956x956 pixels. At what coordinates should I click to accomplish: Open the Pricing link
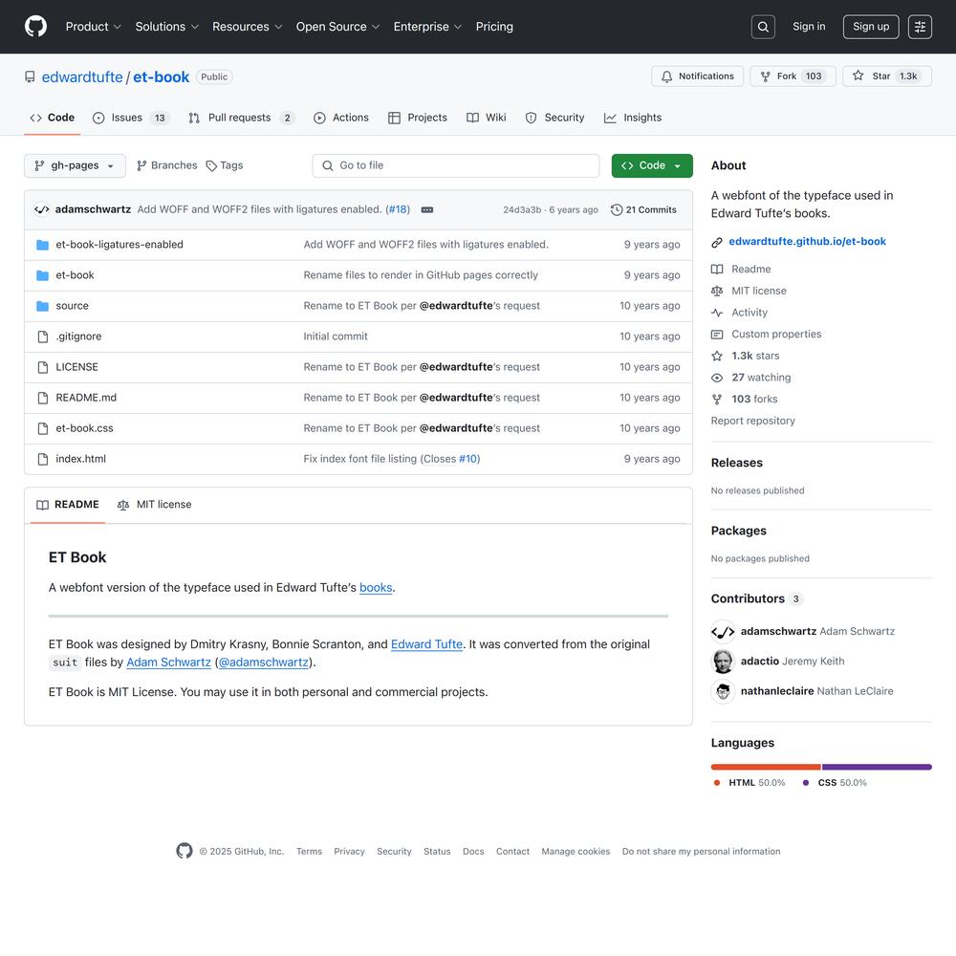point(494,27)
